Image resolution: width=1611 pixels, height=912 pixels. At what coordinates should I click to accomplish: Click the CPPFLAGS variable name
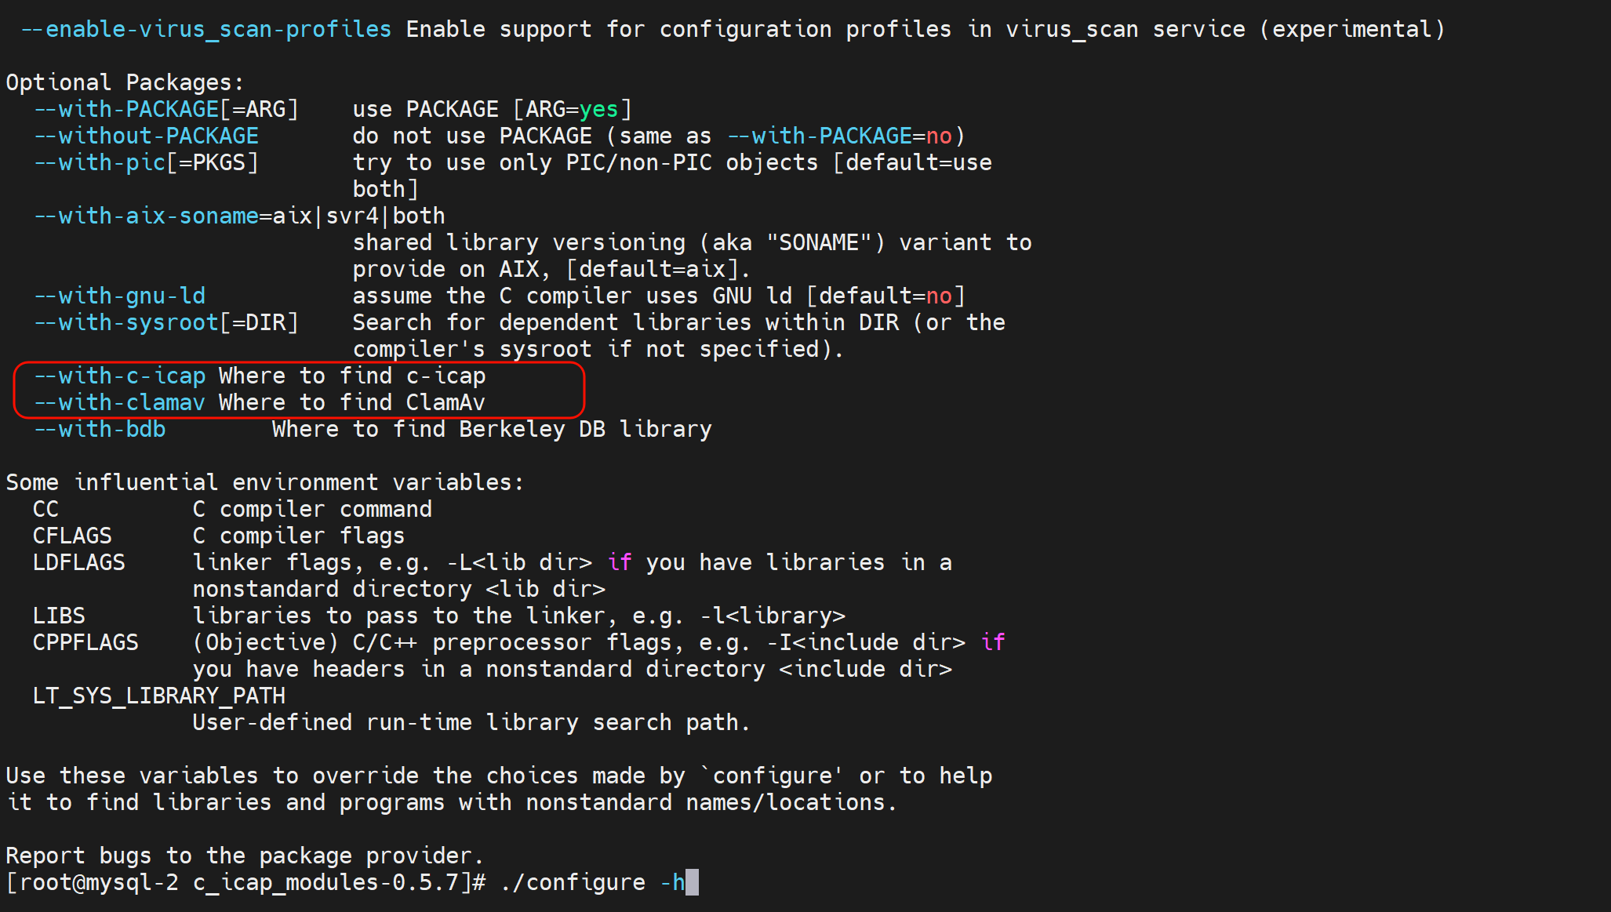tap(85, 643)
